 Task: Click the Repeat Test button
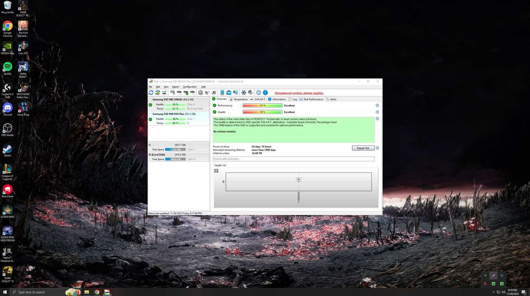pyautogui.click(x=363, y=148)
